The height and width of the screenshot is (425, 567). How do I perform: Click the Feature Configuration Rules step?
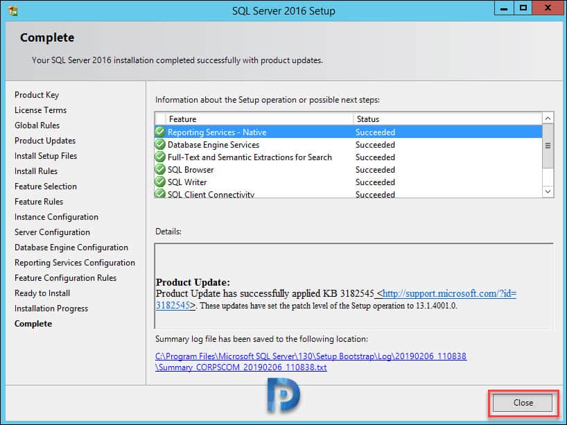(x=65, y=278)
